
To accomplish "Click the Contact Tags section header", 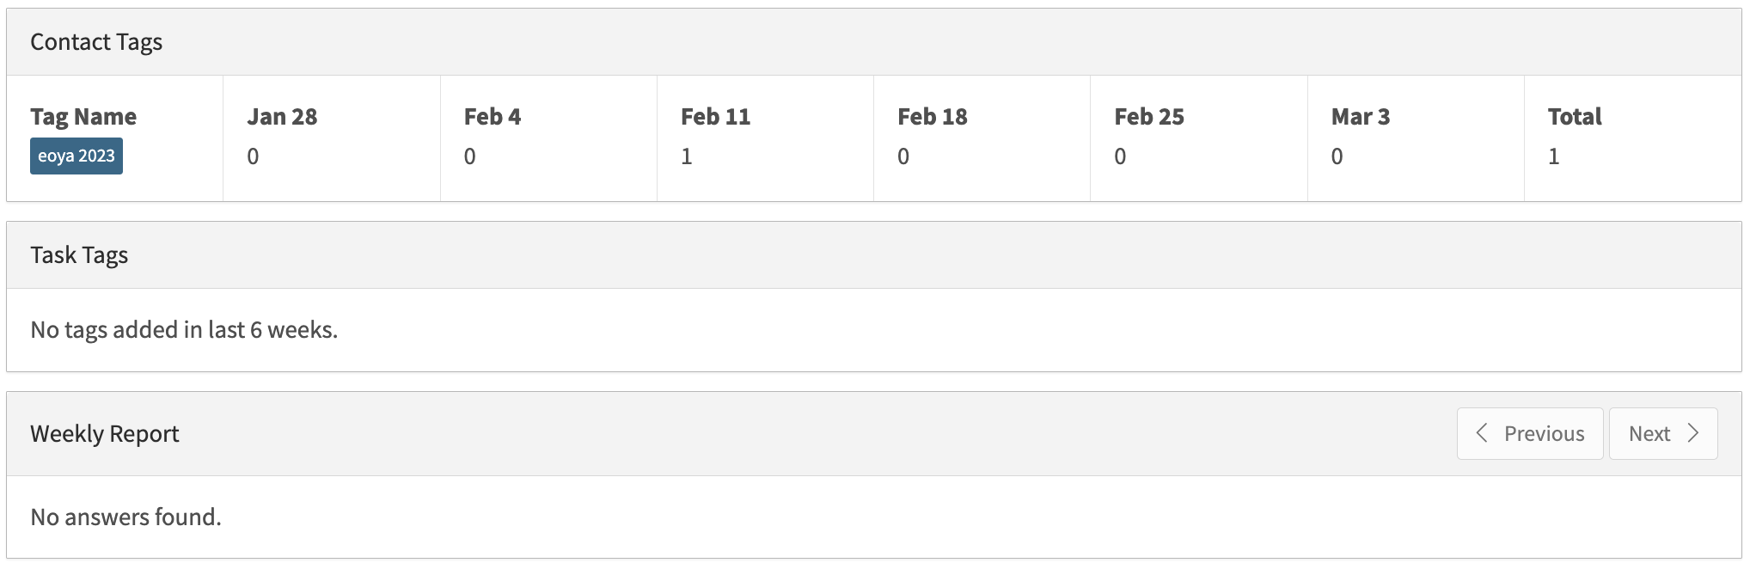I will click(x=96, y=42).
